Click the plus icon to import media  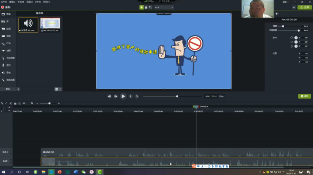tap(18, 89)
